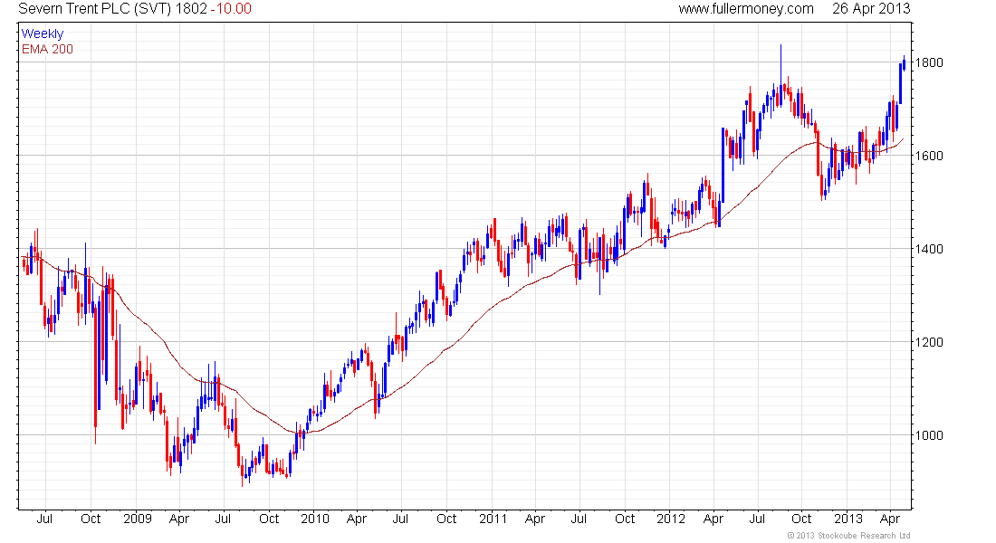Open the www.fullermoney.com link text
The width and height of the screenshot is (996, 543).
746,9
